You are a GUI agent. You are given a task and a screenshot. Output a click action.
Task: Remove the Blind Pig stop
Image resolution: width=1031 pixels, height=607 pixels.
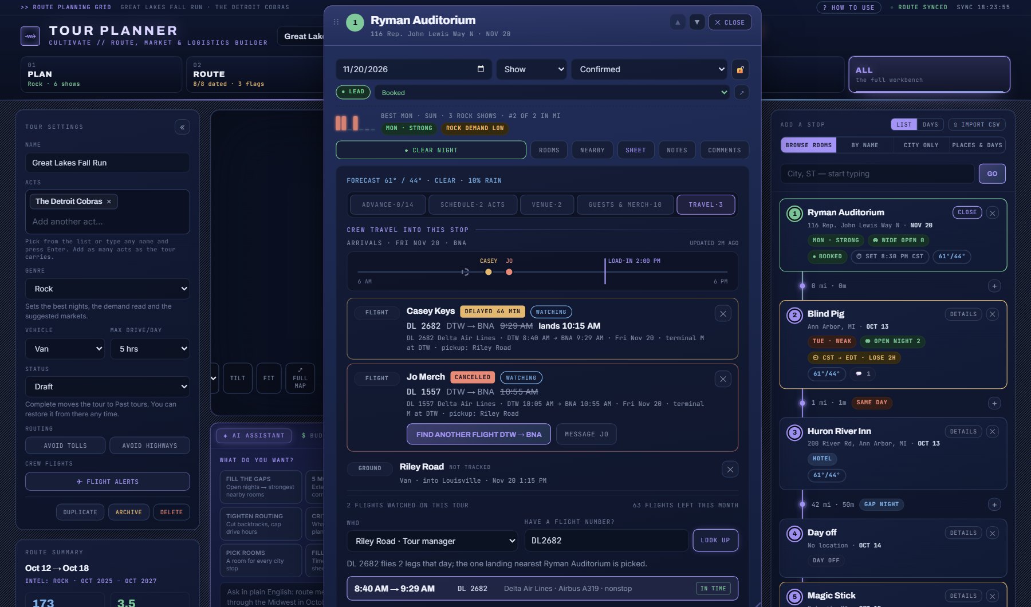pos(993,314)
